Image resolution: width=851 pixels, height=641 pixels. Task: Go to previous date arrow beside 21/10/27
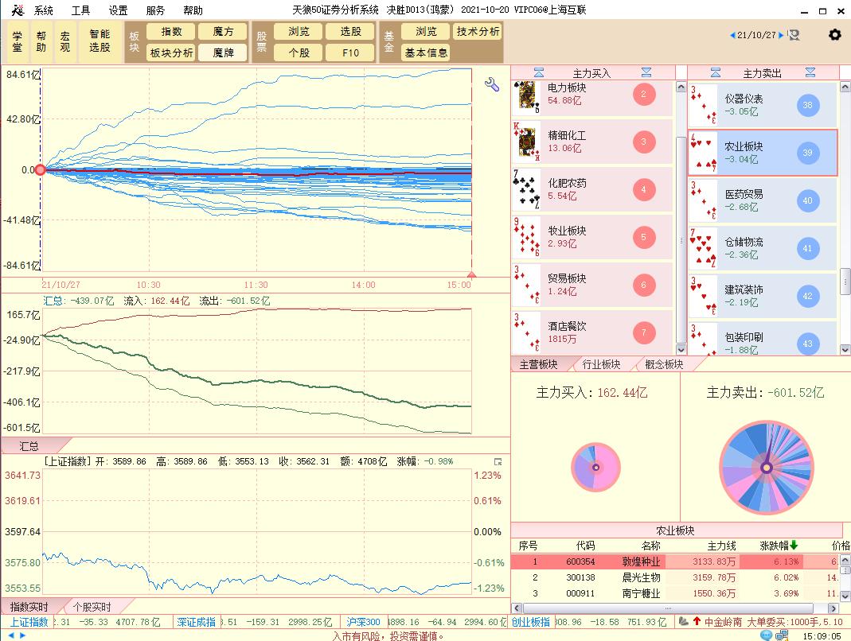click(732, 35)
